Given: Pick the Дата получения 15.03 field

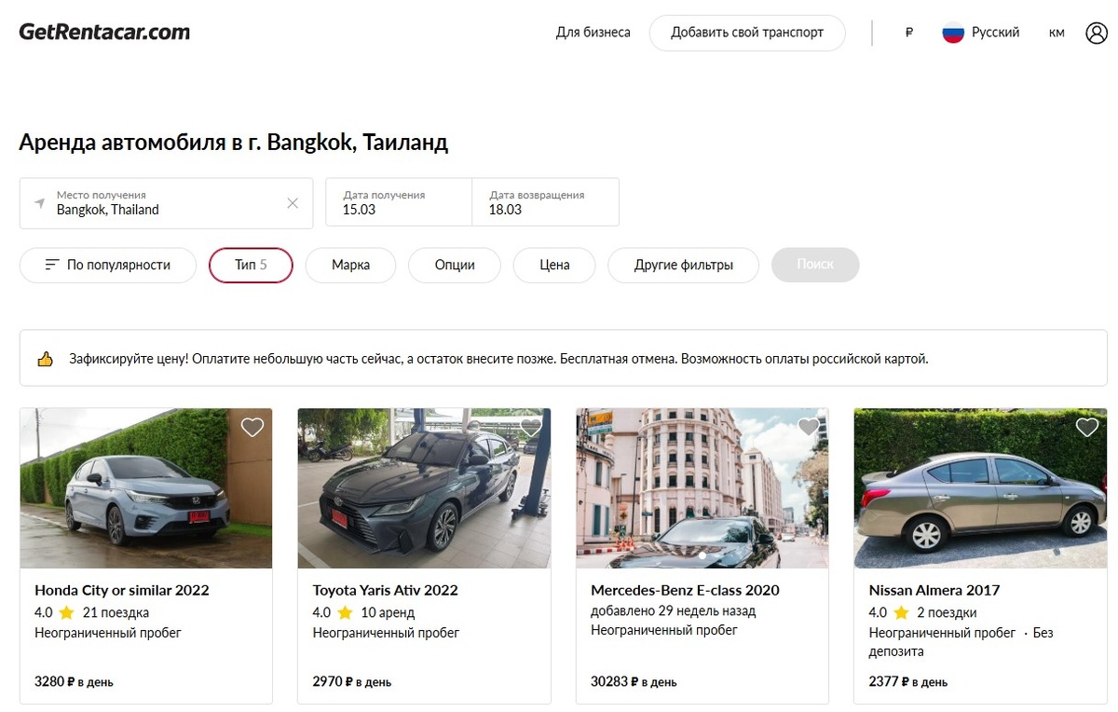Looking at the screenshot, I should 399,202.
